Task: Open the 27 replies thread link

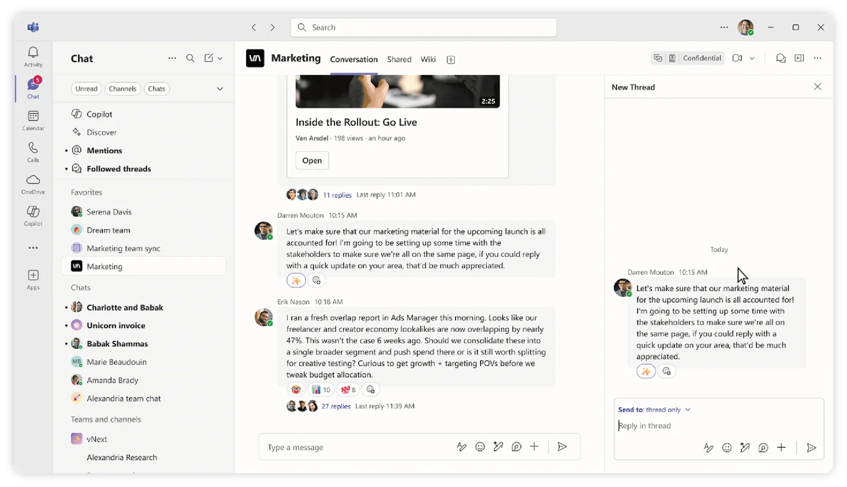Action: 336,407
